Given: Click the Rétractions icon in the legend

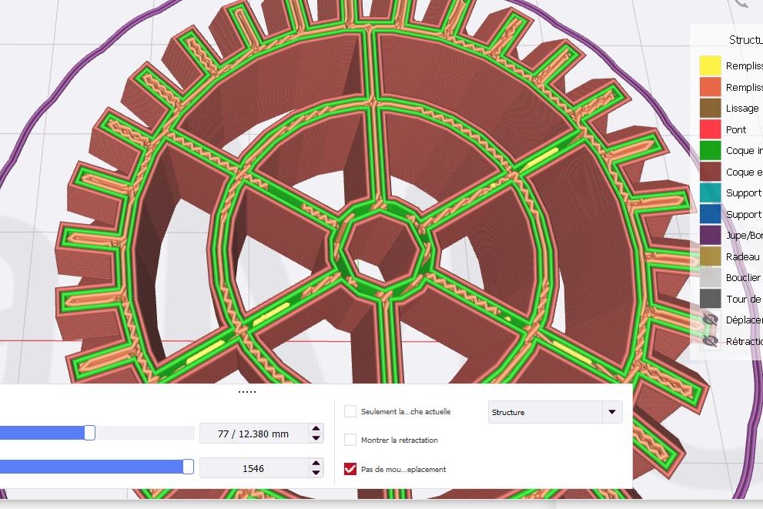Looking at the screenshot, I should pos(710,340).
